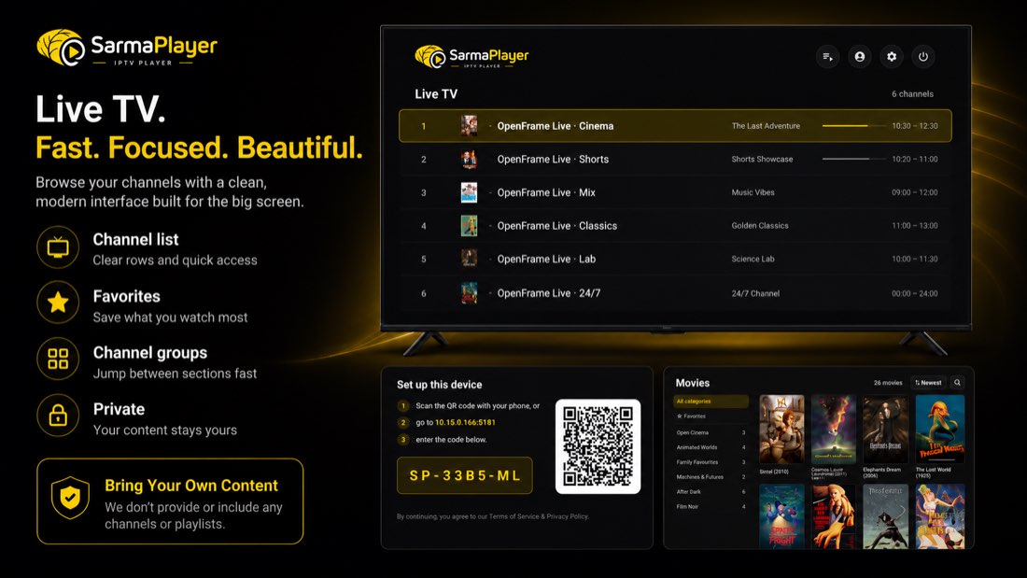The height and width of the screenshot is (578, 1027).
Task: Open the Privacy Policy link
Action: click(x=568, y=516)
